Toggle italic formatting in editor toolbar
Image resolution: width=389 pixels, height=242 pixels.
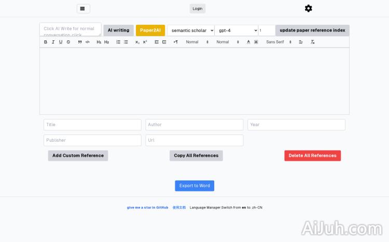tap(53, 42)
